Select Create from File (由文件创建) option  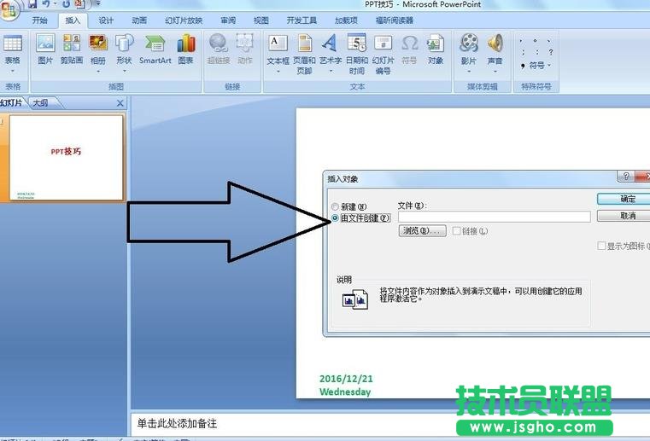(335, 218)
